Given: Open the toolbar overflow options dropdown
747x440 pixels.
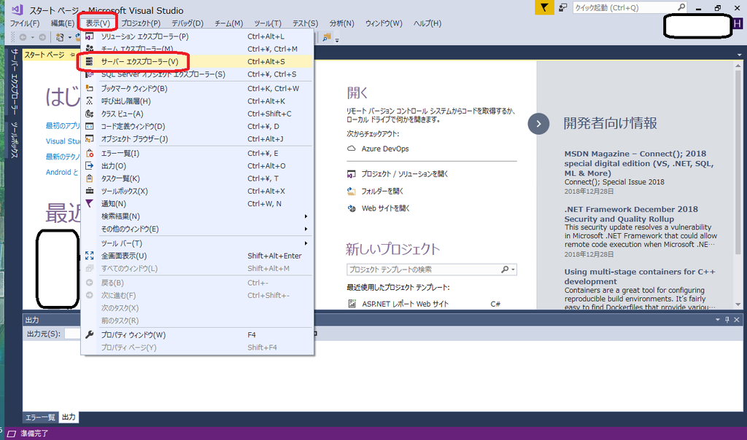Looking at the screenshot, I should pyautogui.click(x=337, y=40).
